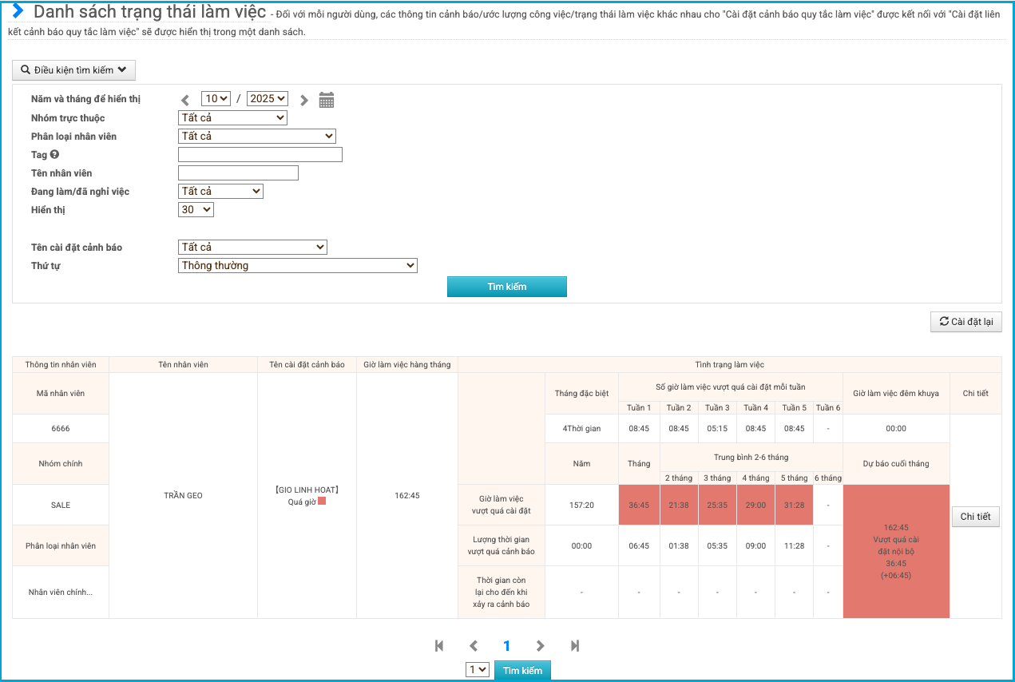Go to previous results page

click(473, 646)
